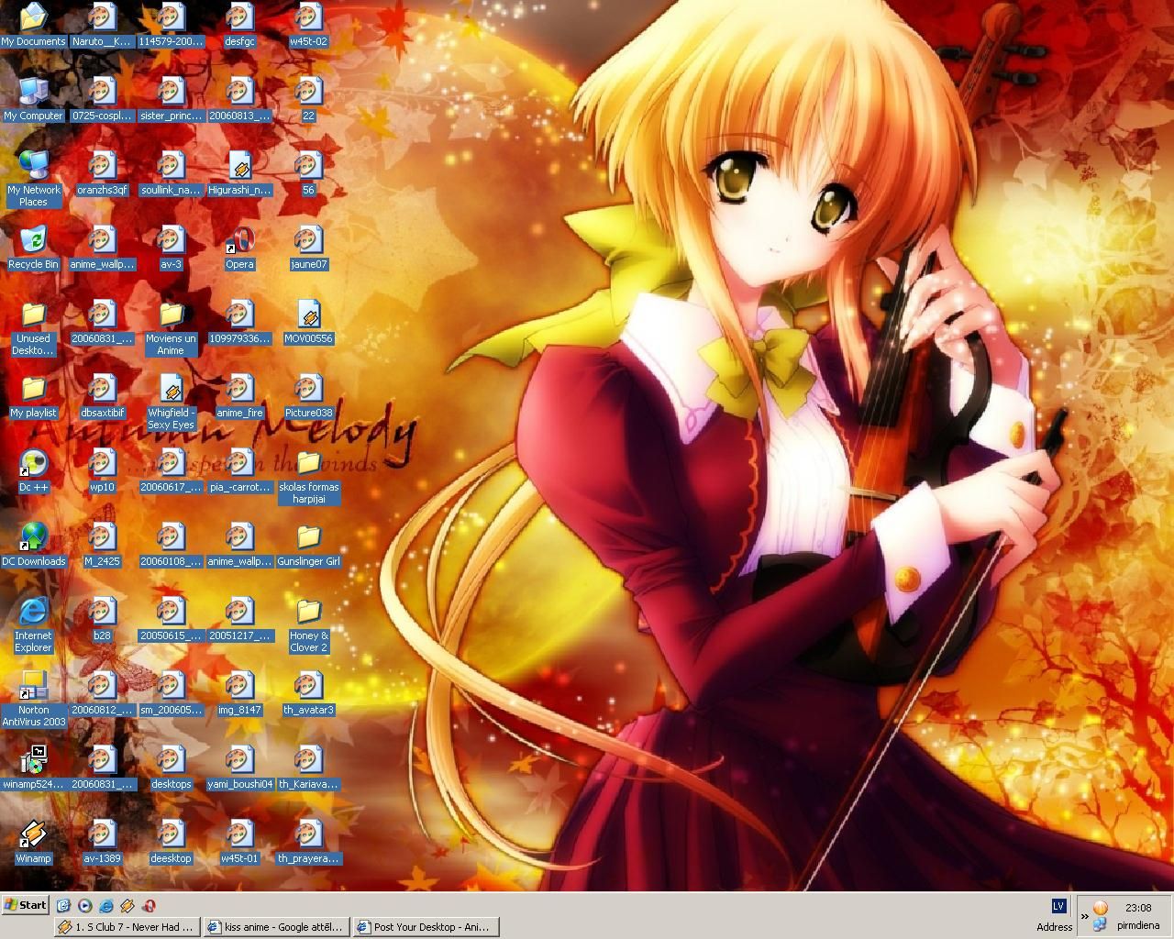Select the dbsaxtibif image file
Image resolution: width=1174 pixels, height=939 pixels.
point(102,396)
